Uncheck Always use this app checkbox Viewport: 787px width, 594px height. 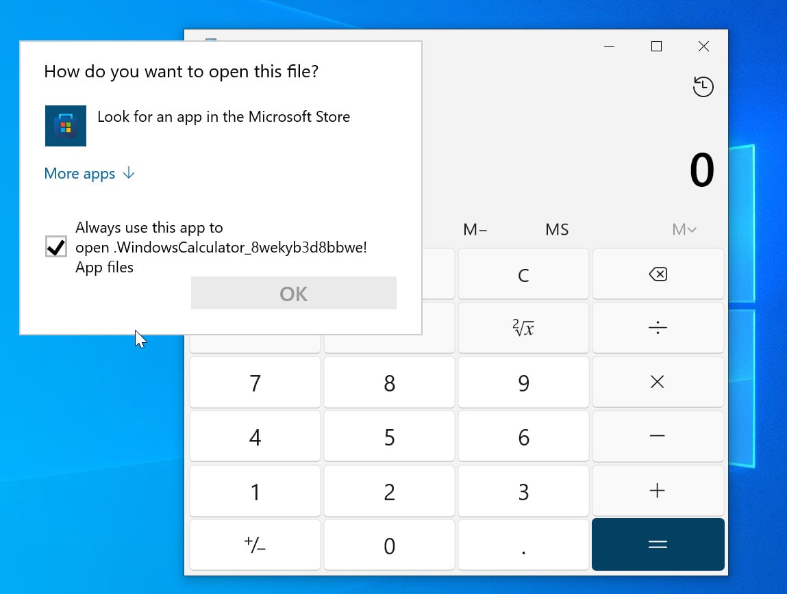55,246
